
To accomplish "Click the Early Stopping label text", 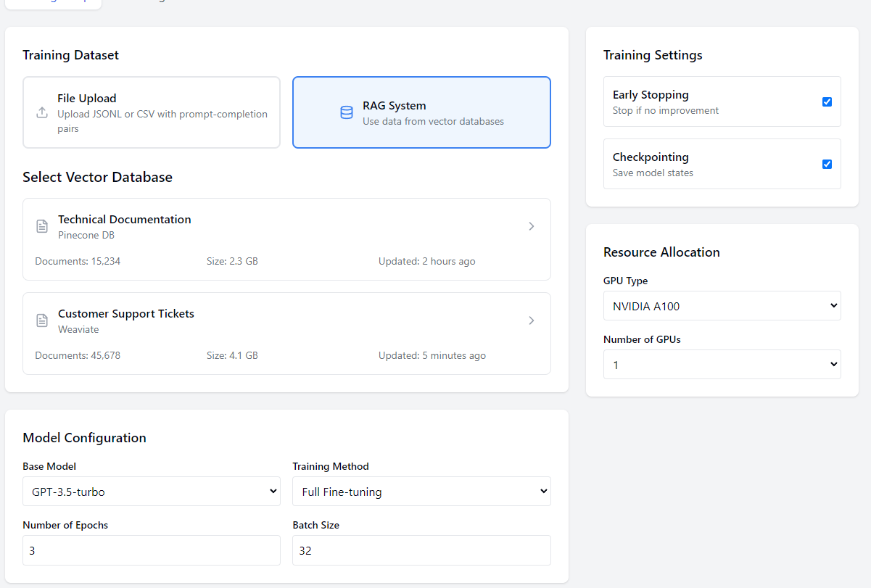I will point(651,95).
